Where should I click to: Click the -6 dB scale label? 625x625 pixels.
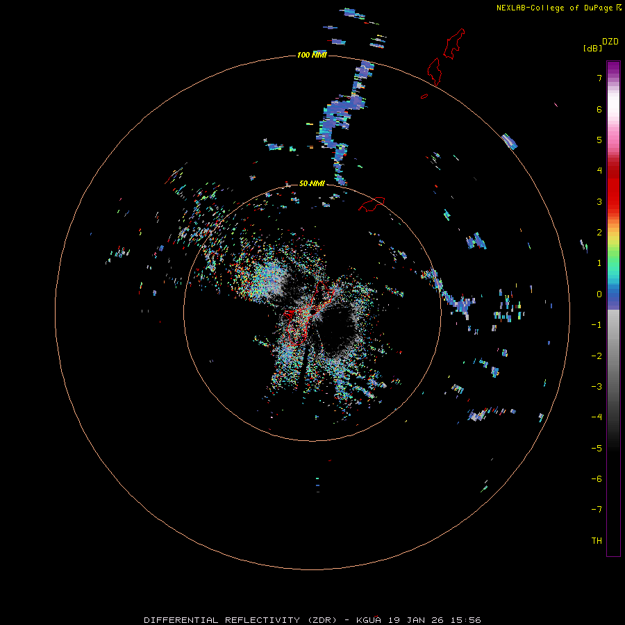pos(597,479)
